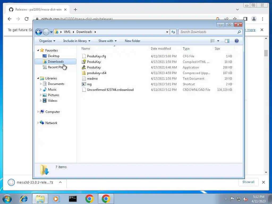Open Chrome's three-dot menu

[262, 19]
